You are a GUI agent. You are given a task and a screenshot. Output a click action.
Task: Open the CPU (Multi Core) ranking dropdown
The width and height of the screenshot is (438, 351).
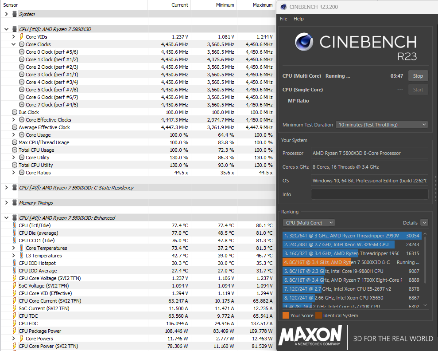click(309, 223)
